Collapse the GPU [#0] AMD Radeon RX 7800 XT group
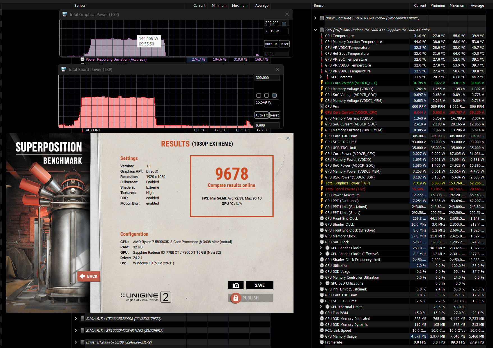The image size is (493, 348). point(315,30)
